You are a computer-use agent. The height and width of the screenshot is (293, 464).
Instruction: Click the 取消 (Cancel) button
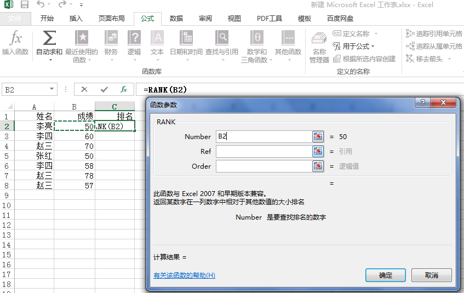point(432,275)
